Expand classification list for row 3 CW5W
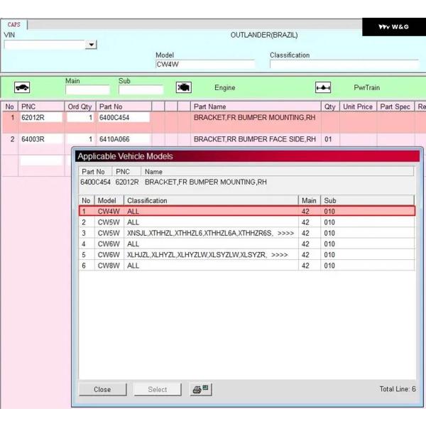The width and height of the screenshot is (426, 426). (x=285, y=233)
